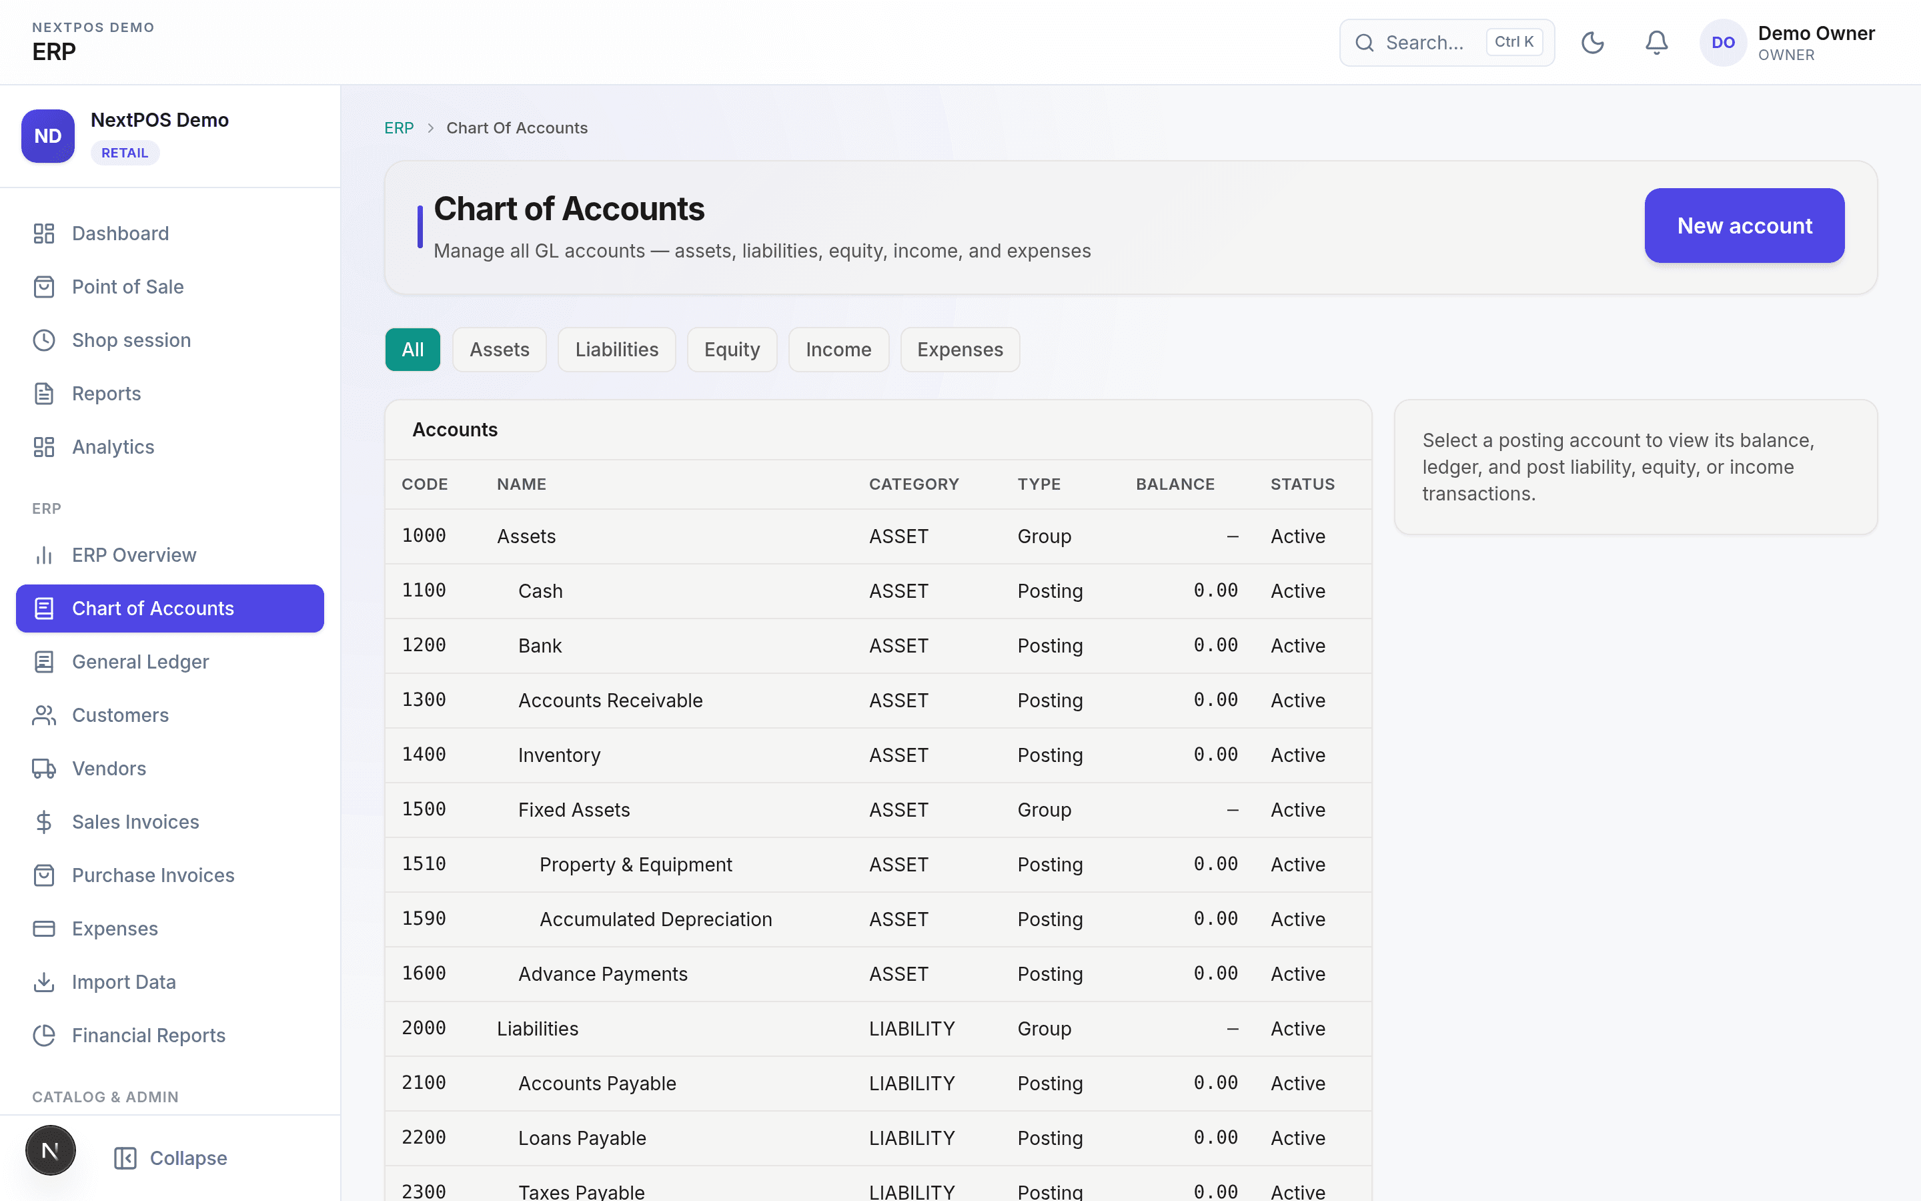
Task: Go to the Vendors page
Action: pos(170,768)
